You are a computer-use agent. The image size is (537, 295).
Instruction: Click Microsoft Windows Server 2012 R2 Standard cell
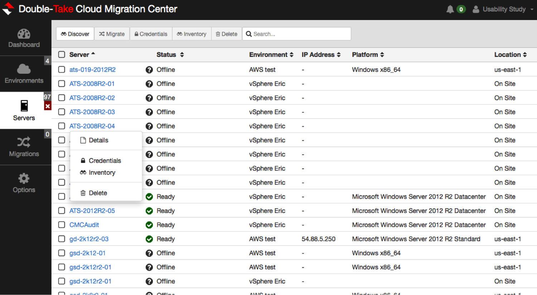tap(416, 239)
